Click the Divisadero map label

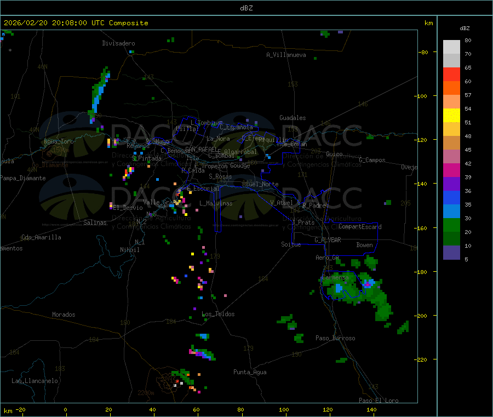tap(118, 43)
